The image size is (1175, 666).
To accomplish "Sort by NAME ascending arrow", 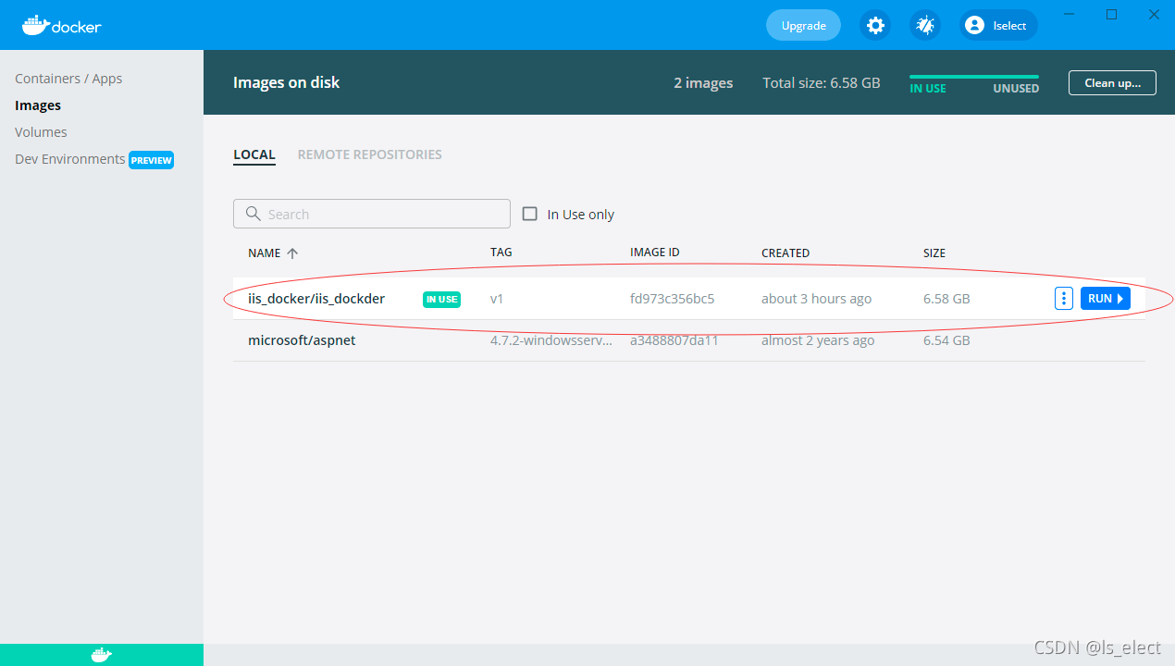I will click(x=292, y=253).
